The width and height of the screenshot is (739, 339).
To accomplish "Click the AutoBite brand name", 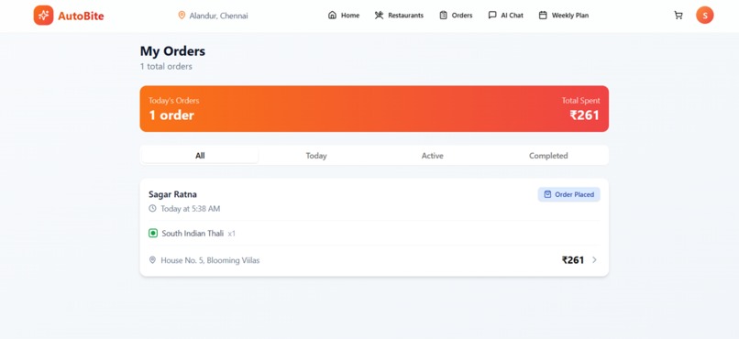I will 81,16.
